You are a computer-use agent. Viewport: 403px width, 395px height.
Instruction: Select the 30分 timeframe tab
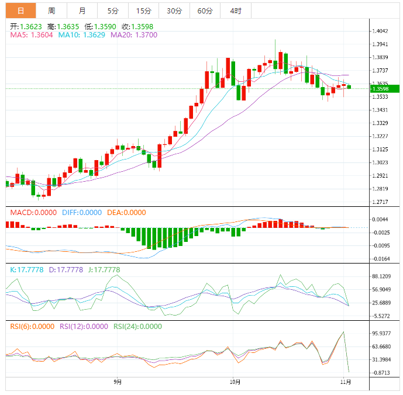pyautogui.click(x=174, y=11)
